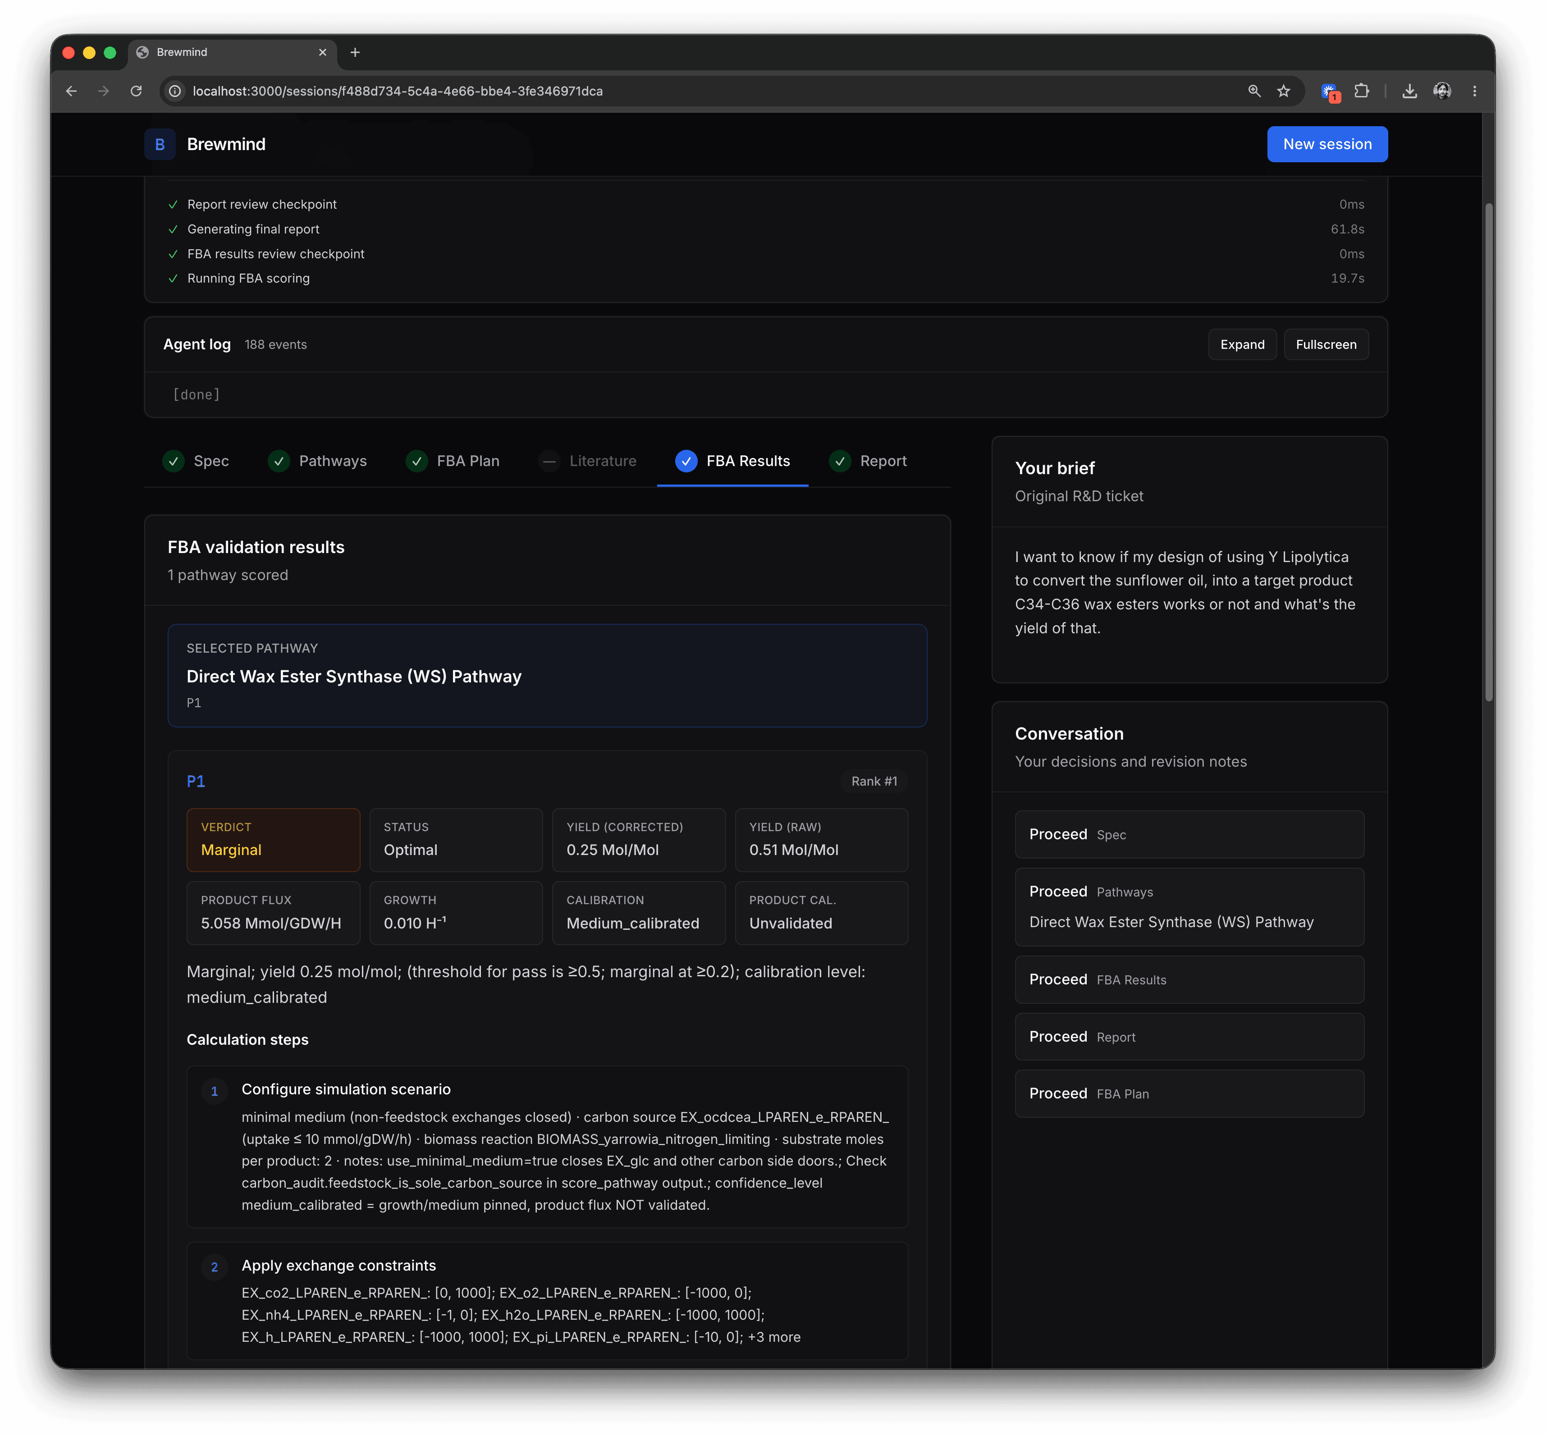Image resolution: width=1546 pixels, height=1436 pixels.
Task: Select the Brewmind browser tab
Action: (x=232, y=52)
